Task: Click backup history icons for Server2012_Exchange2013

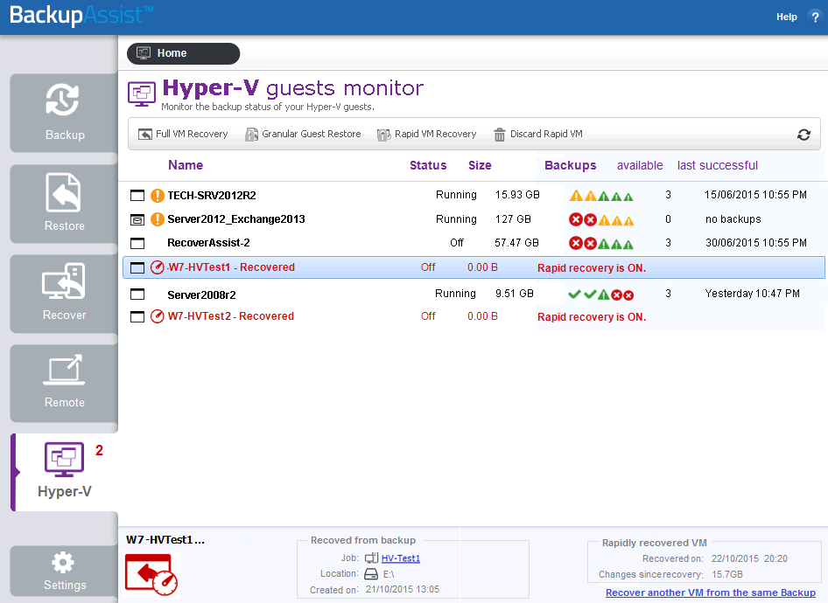Action: 601,220
